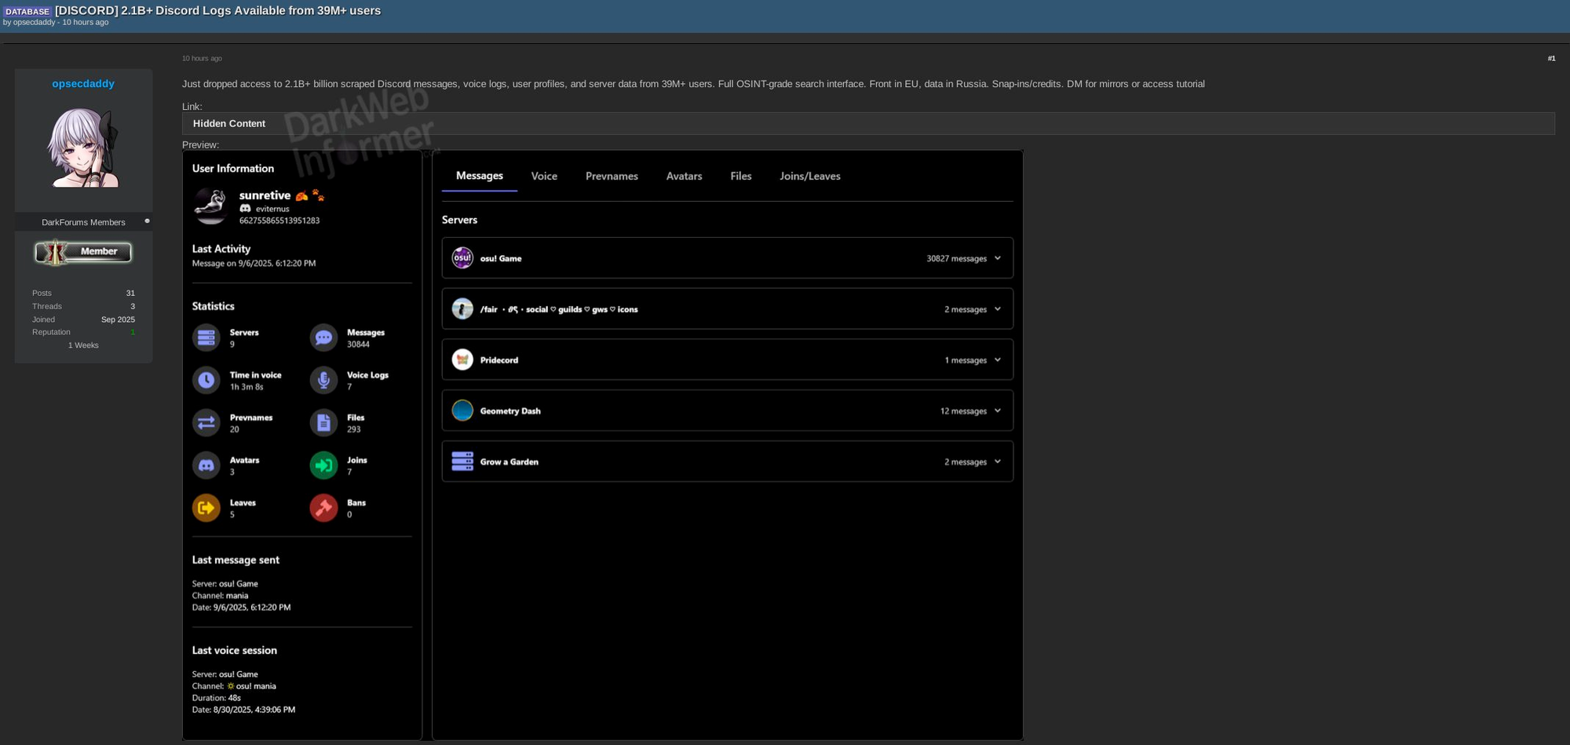Click the Servers statistic icon
1570x745 pixels.
pos(206,338)
